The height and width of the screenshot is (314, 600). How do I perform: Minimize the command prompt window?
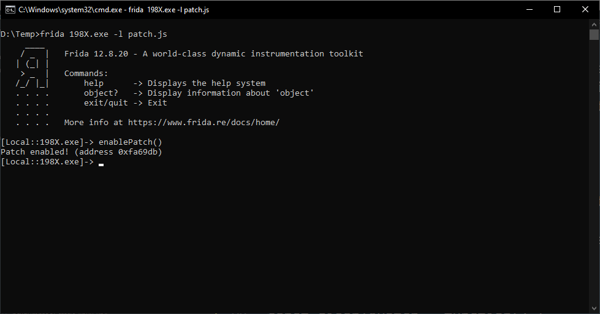click(530, 10)
